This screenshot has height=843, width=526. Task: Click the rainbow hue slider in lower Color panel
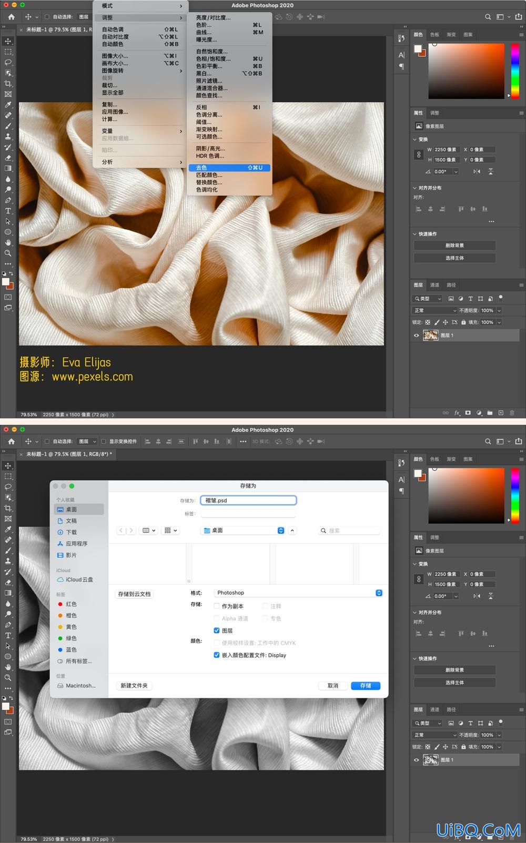point(515,495)
